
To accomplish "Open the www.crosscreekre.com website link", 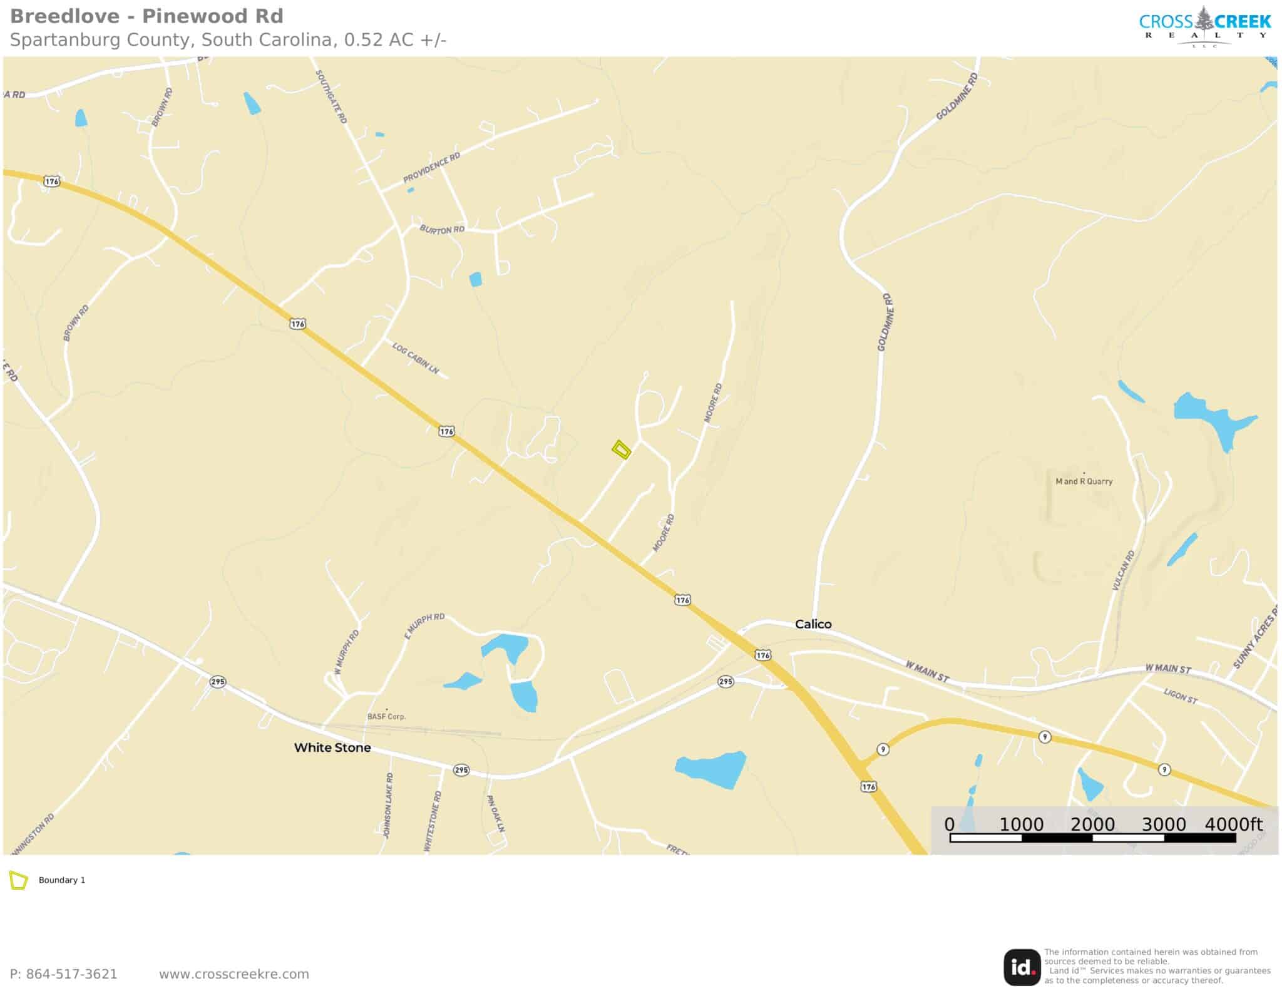I will coord(234,974).
